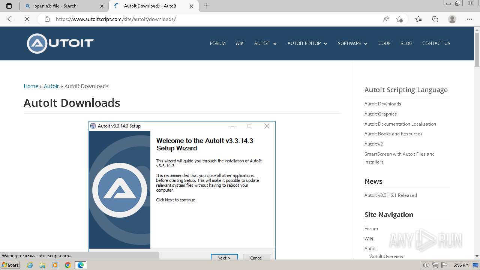Open AutoIt Books and Resources link
Image resolution: width=480 pixels, height=270 pixels.
point(393,134)
